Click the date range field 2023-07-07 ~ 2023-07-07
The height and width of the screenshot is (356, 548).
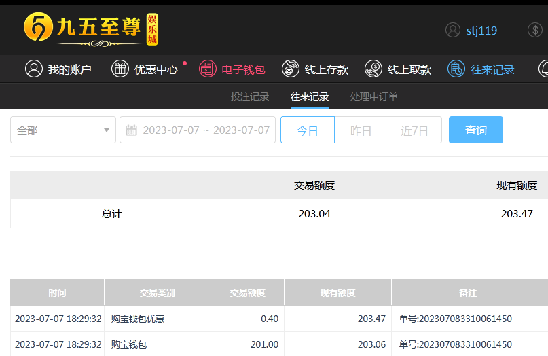point(198,130)
